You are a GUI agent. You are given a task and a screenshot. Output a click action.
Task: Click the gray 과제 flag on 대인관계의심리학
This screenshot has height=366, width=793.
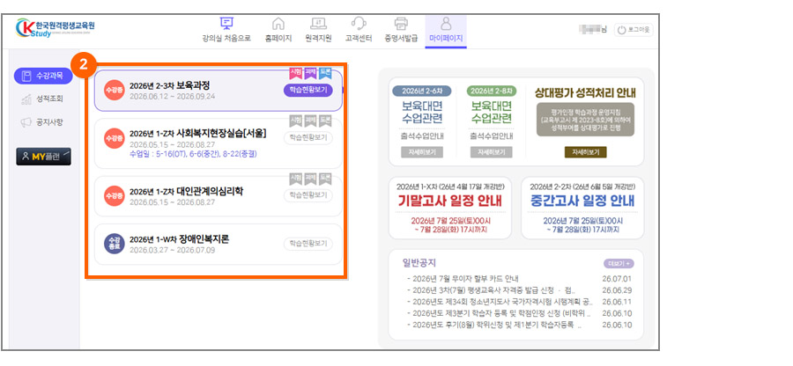(x=310, y=179)
